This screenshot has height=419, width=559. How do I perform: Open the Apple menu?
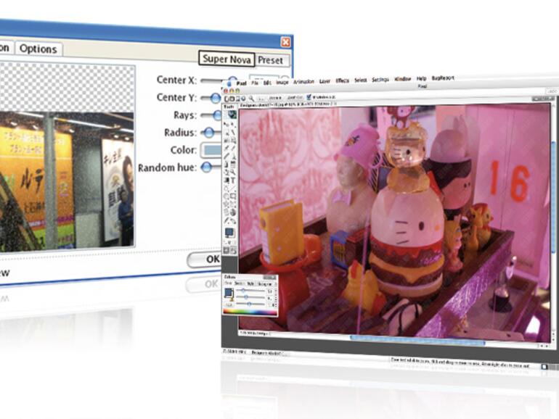click(229, 83)
